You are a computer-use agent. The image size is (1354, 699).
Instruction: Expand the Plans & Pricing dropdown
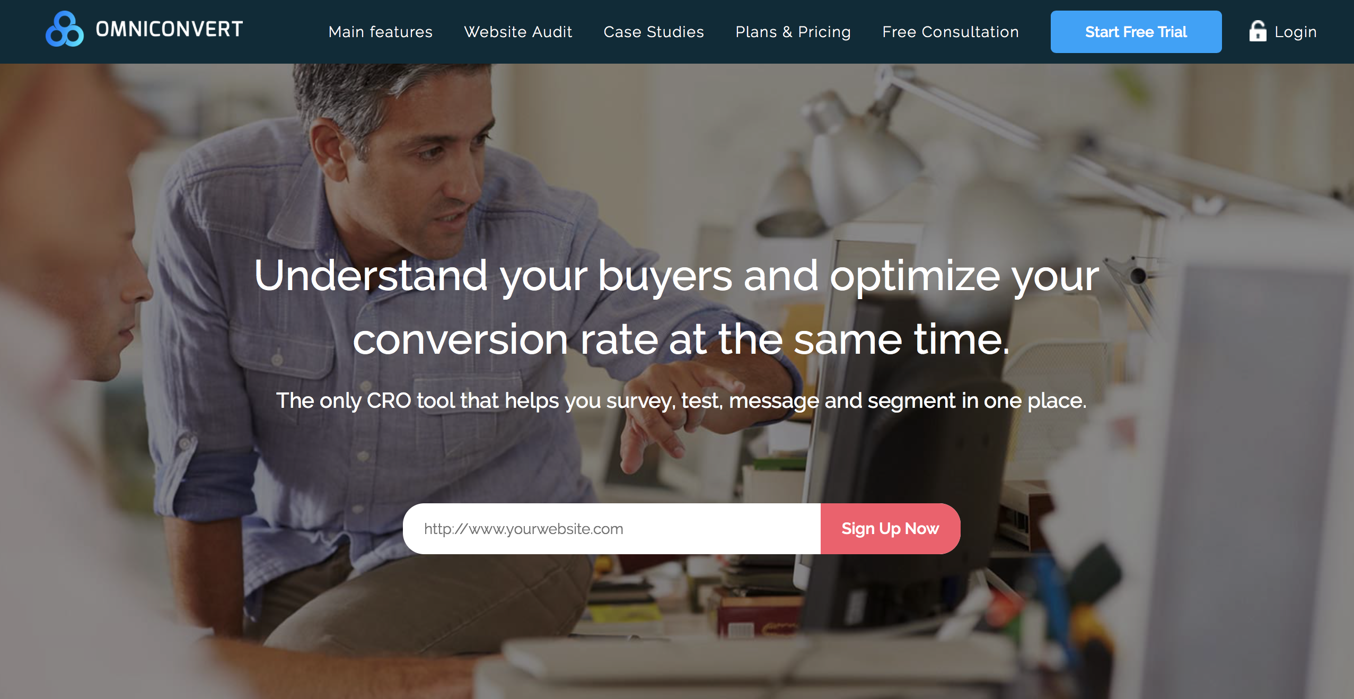[793, 32]
